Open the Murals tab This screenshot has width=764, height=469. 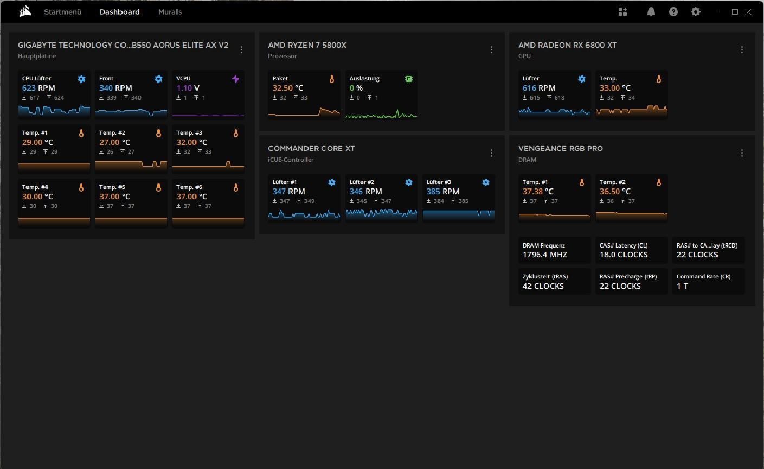(x=170, y=11)
